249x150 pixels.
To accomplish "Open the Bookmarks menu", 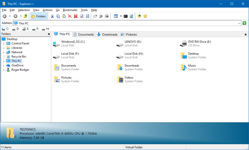I will pos(70,10).
